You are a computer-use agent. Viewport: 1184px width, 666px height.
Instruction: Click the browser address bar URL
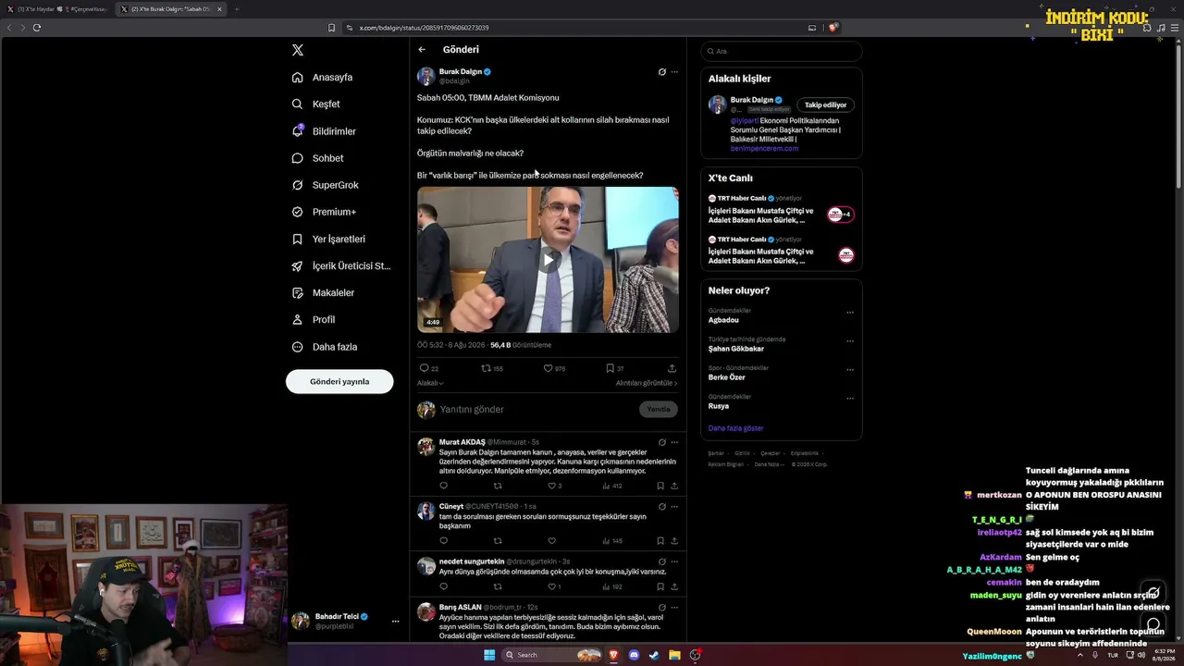pyautogui.click(x=424, y=28)
